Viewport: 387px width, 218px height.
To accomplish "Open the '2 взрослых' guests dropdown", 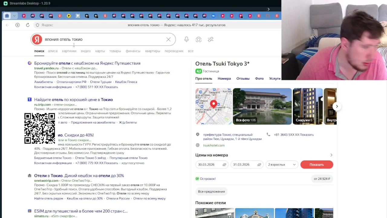I will pyautogui.click(x=282, y=164).
